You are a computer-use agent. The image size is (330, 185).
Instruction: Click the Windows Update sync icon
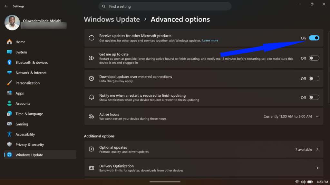(9, 155)
